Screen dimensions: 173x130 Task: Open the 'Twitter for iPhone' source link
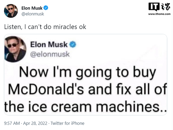point(67,123)
